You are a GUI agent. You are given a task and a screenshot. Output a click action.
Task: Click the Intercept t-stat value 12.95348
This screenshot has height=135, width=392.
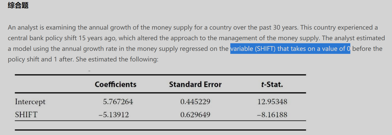point(272,102)
